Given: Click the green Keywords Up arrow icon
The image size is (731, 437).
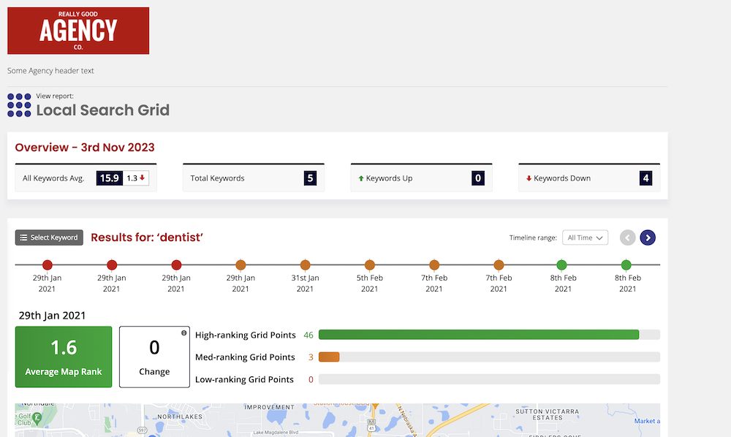Looking at the screenshot, I should [360, 178].
